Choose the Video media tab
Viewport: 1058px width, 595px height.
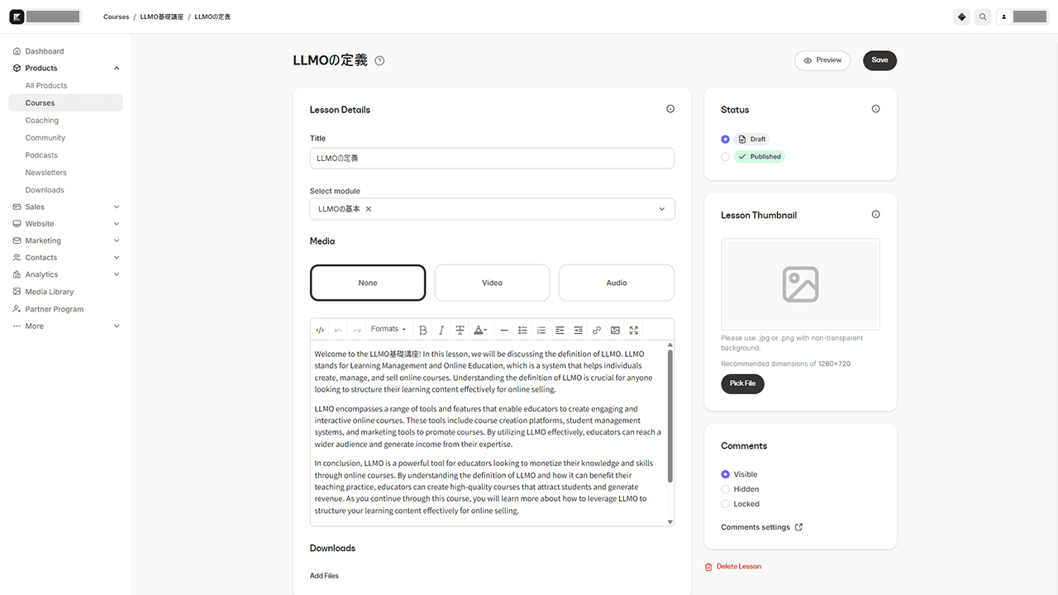[x=492, y=283]
